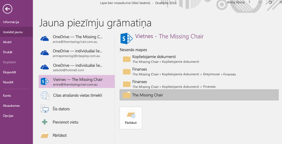Select Izveidot jaunu in the sidebar
The image size is (282, 144).
16,32
